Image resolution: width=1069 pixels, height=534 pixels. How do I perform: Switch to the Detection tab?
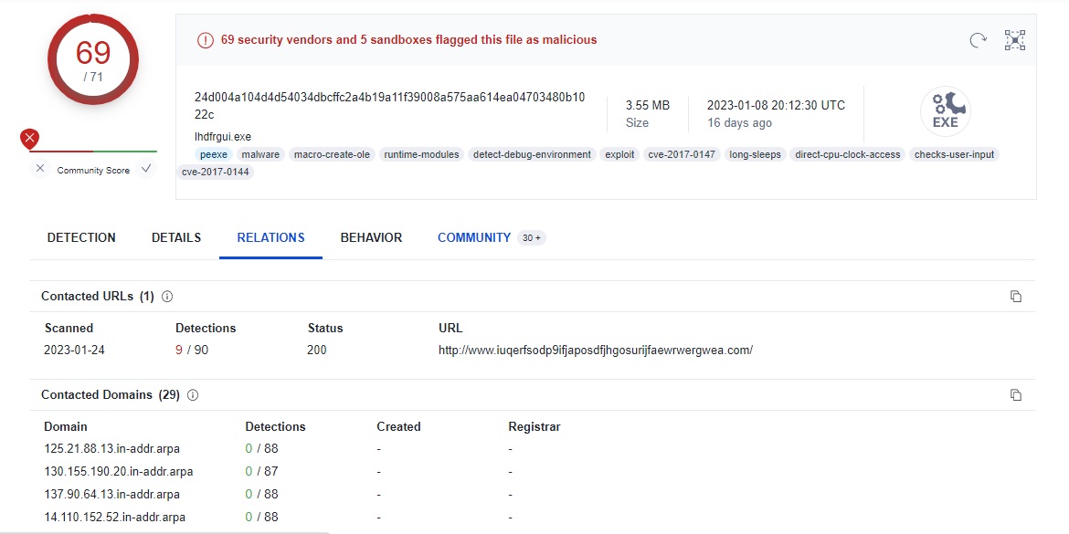[x=81, y=237]
